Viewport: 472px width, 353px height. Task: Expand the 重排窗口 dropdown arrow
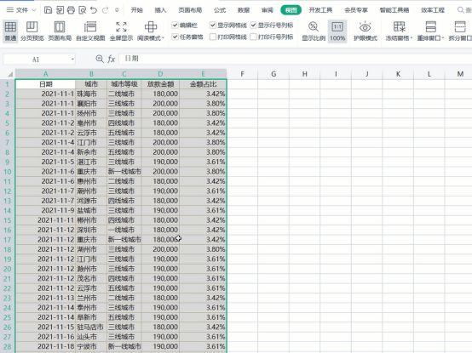tap(443, 38)
